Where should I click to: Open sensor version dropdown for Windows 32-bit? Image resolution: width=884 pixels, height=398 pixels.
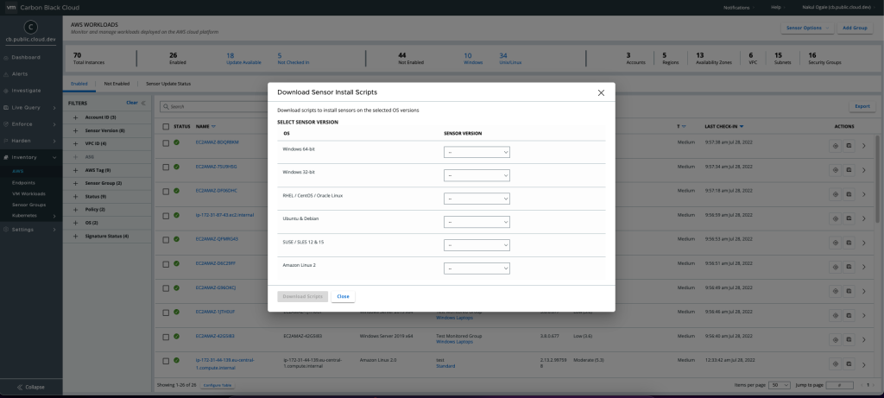point(477,175)
